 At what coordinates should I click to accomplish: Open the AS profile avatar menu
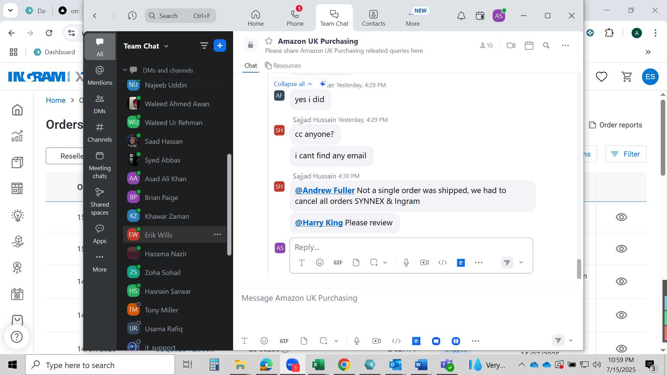[499, 16]
